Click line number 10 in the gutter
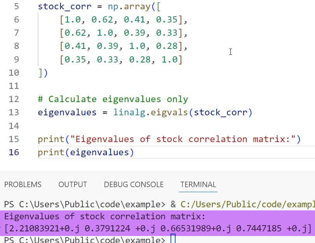The width and height of the screenshot is (315, 243). (14, 73)
